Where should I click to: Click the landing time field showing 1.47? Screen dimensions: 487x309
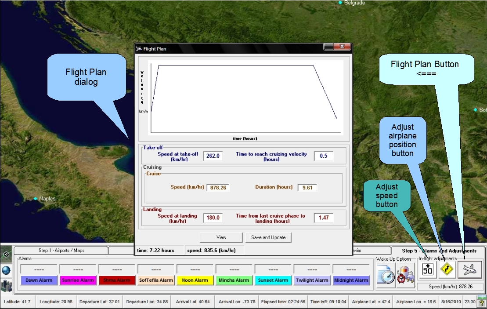323,218
